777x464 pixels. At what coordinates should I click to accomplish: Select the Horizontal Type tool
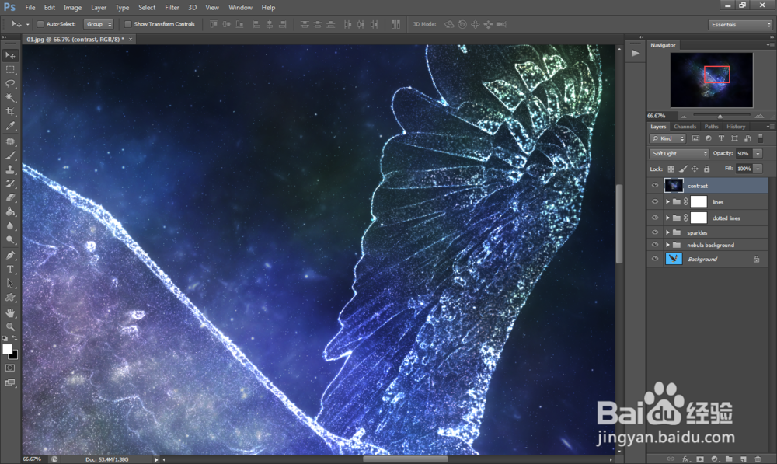(10, 269)
